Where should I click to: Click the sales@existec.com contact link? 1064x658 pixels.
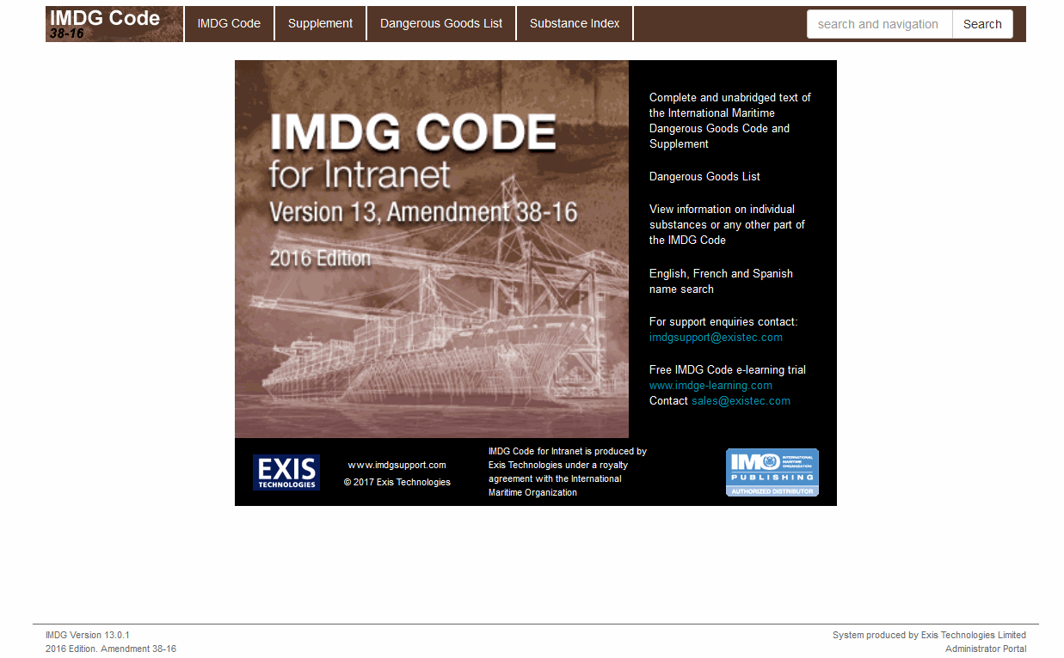click(741, 401)
